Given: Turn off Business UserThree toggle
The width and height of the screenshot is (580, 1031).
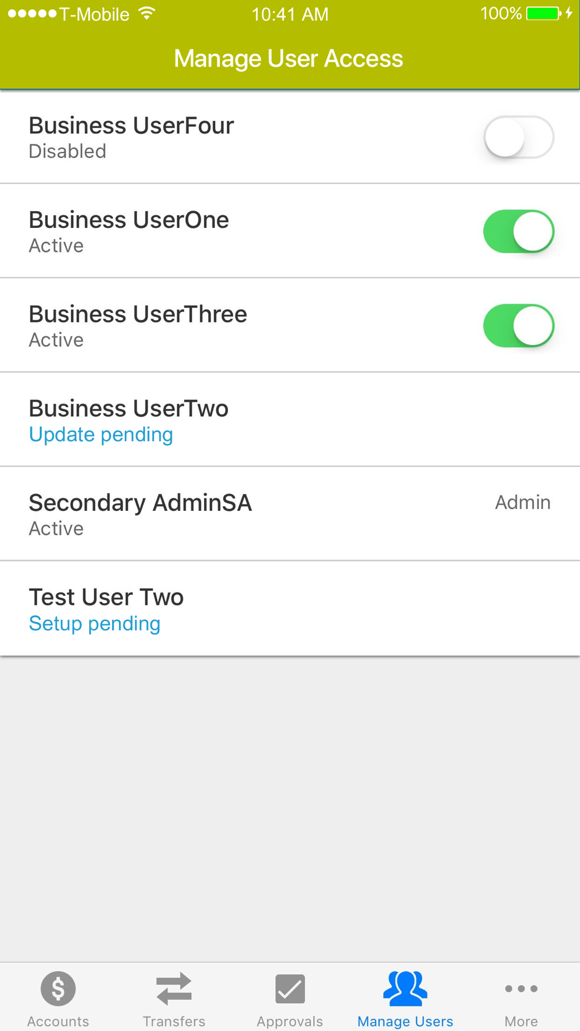Looking at the screenshot, I should 519,326.
